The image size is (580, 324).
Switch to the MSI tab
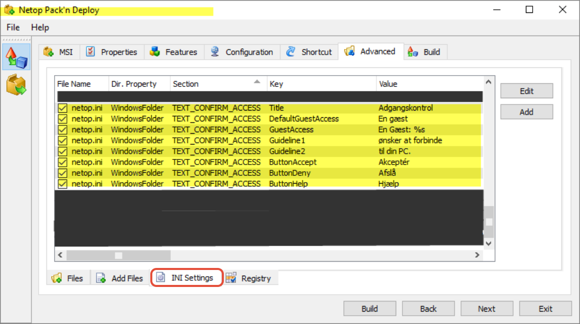pos(59,52)
